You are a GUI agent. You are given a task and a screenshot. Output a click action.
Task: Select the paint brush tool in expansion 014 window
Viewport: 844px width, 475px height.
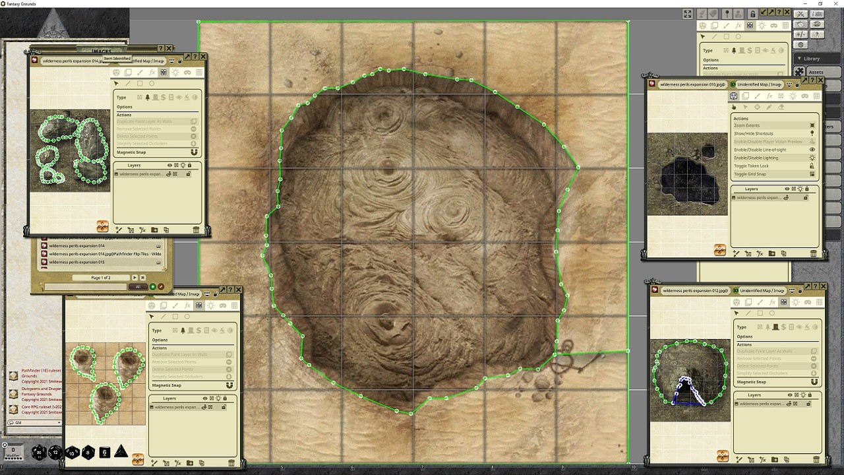(x=140, y=73)
